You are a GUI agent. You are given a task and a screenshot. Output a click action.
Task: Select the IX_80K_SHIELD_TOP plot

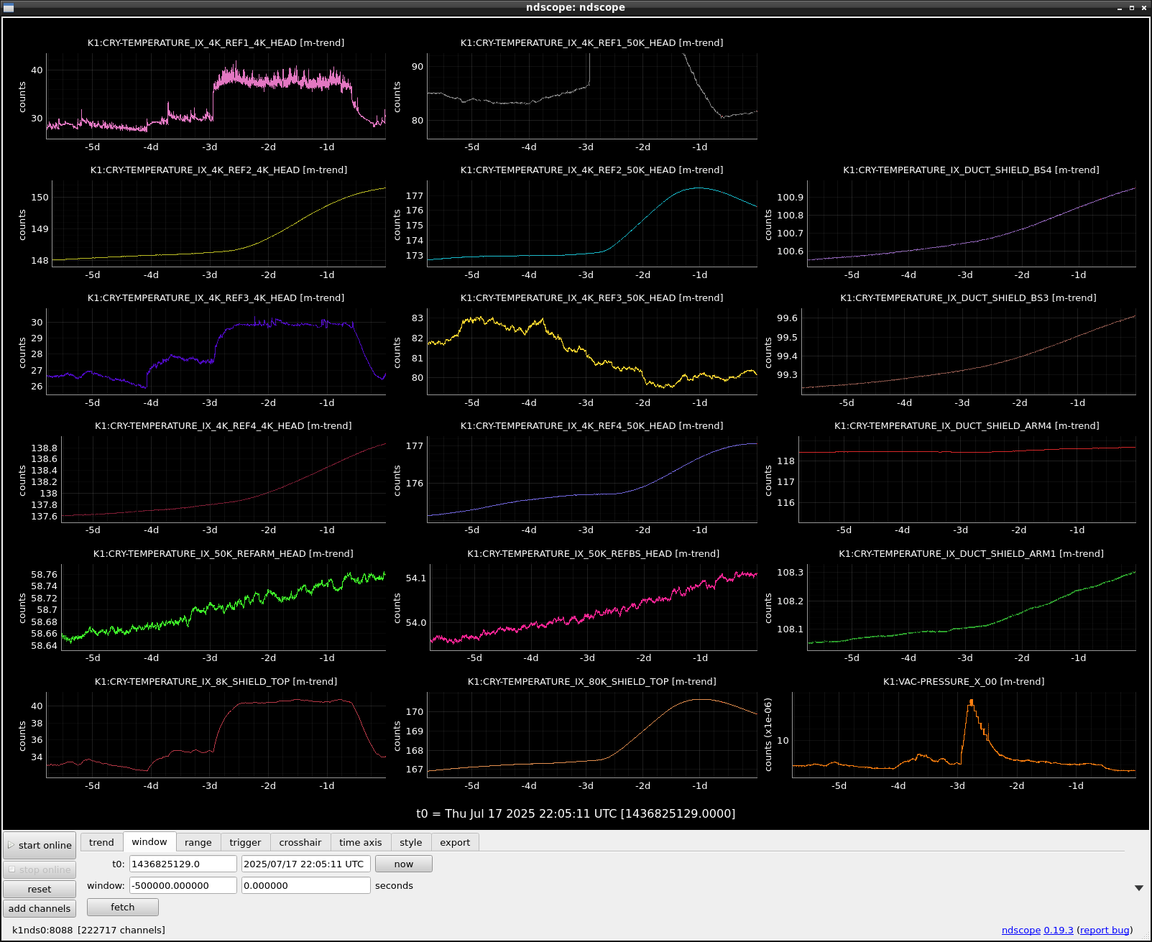(x=592, y=735)
